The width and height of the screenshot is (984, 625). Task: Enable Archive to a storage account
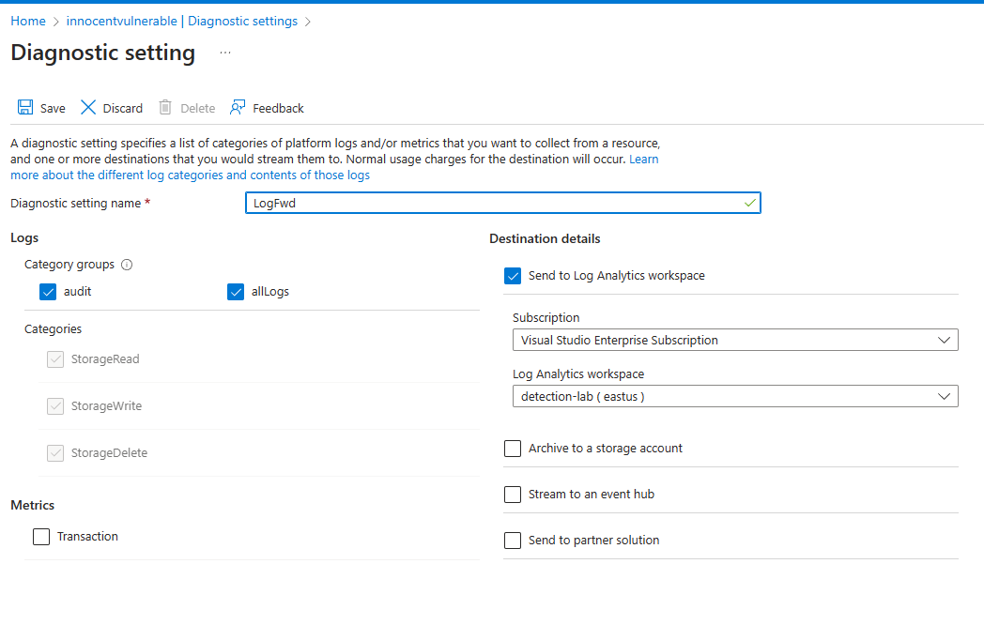[x=513, y=449]
